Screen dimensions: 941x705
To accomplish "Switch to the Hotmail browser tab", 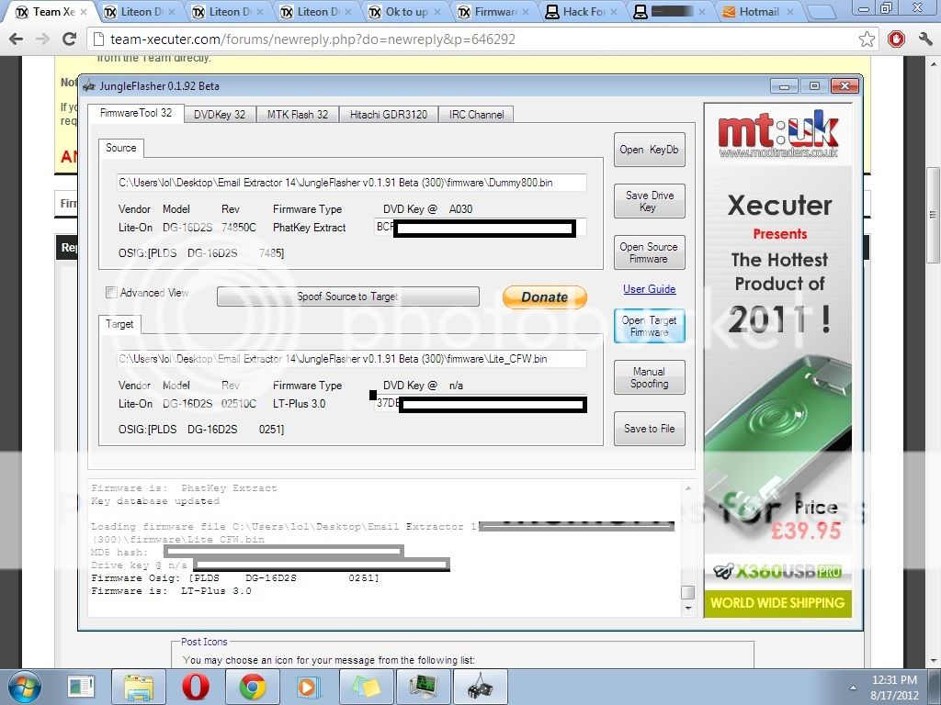I will pos(755,13).
